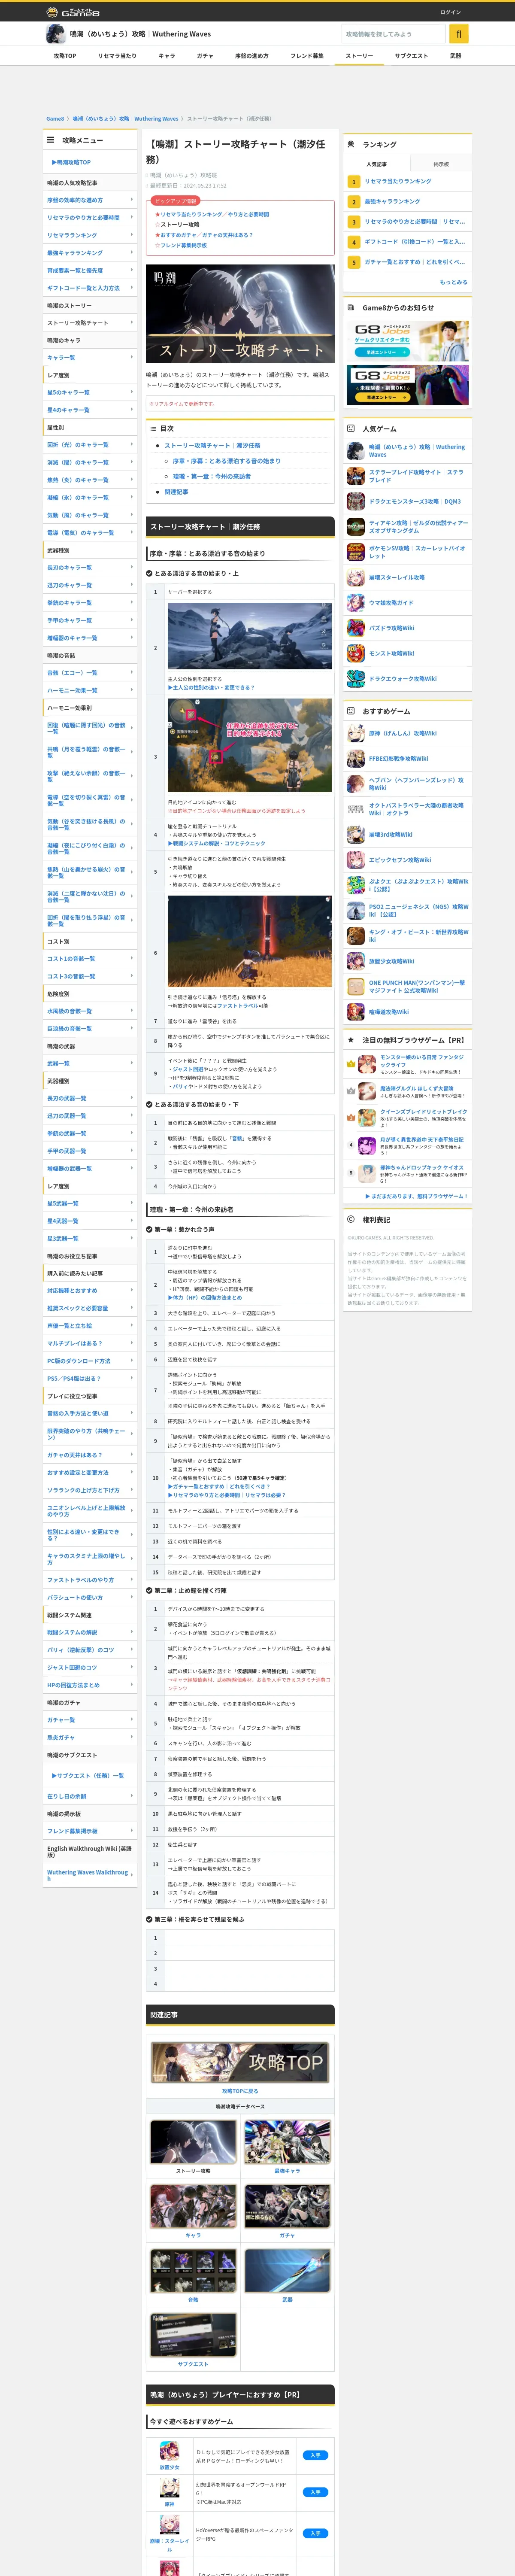This screenshot has width=515, height=2576.
Task: Click もっとみる under the ranking list
Action: [x=453, y=282]
